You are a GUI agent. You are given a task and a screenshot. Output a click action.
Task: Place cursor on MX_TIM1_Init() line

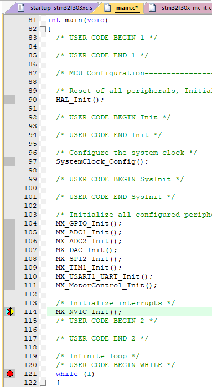tap(89, 268)
